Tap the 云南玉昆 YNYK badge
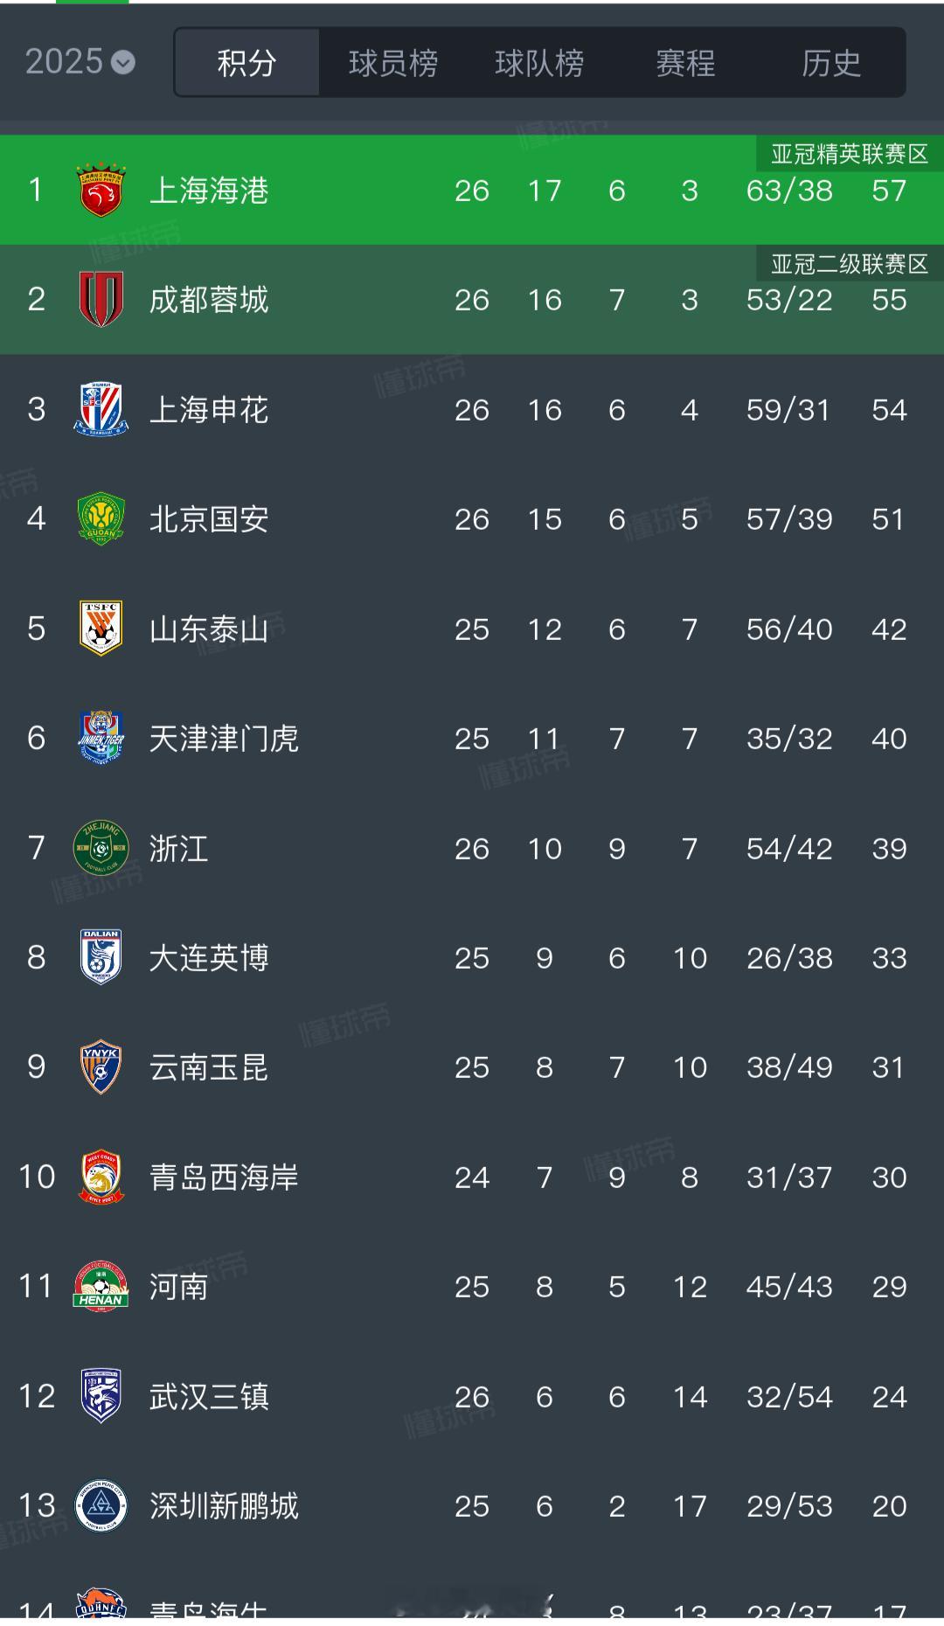This screenshot has height=1626, width=944. tap(101, 1067)
